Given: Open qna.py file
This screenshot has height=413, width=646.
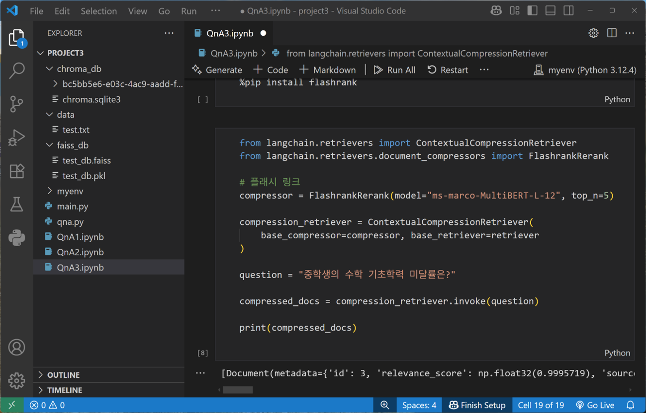Looking at the screenshot, I should pos(109,221).
